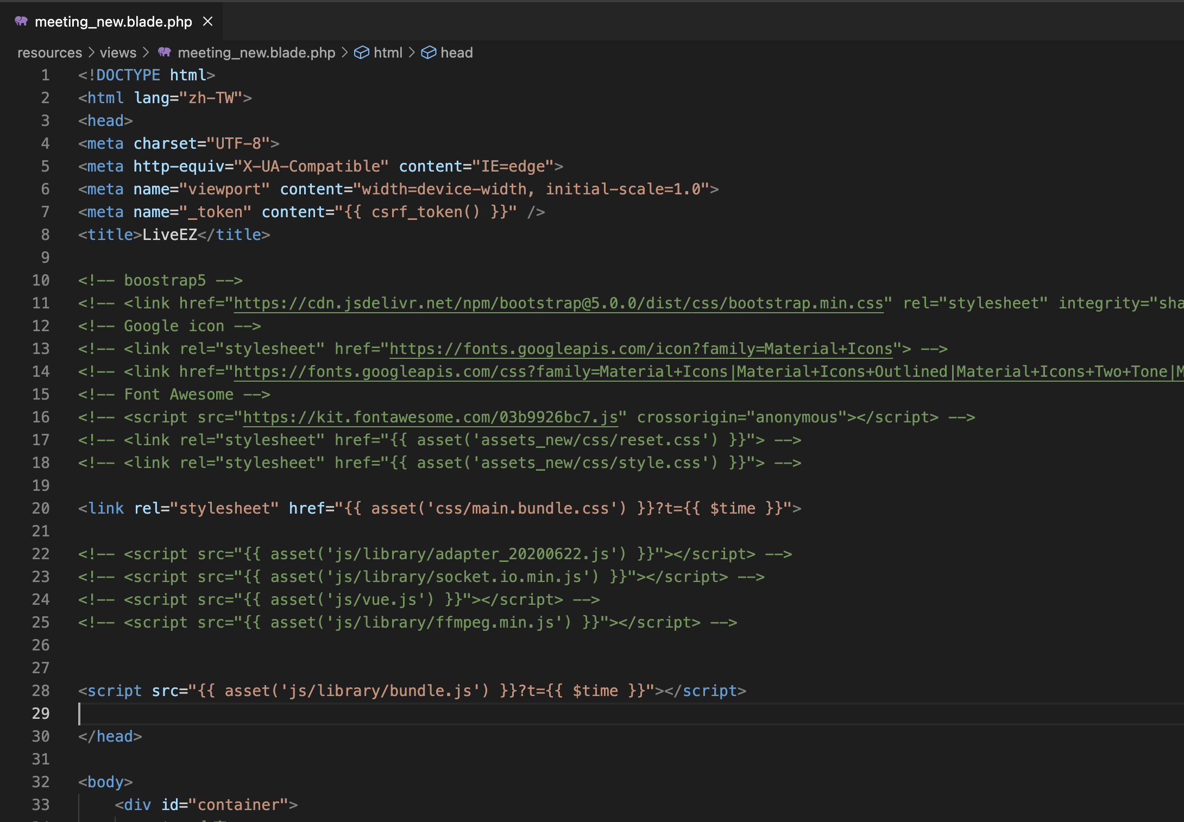Screen dimensions: 1184x822
Task: Click adapter_20200622.js commented script path
Action: (471, 554)
